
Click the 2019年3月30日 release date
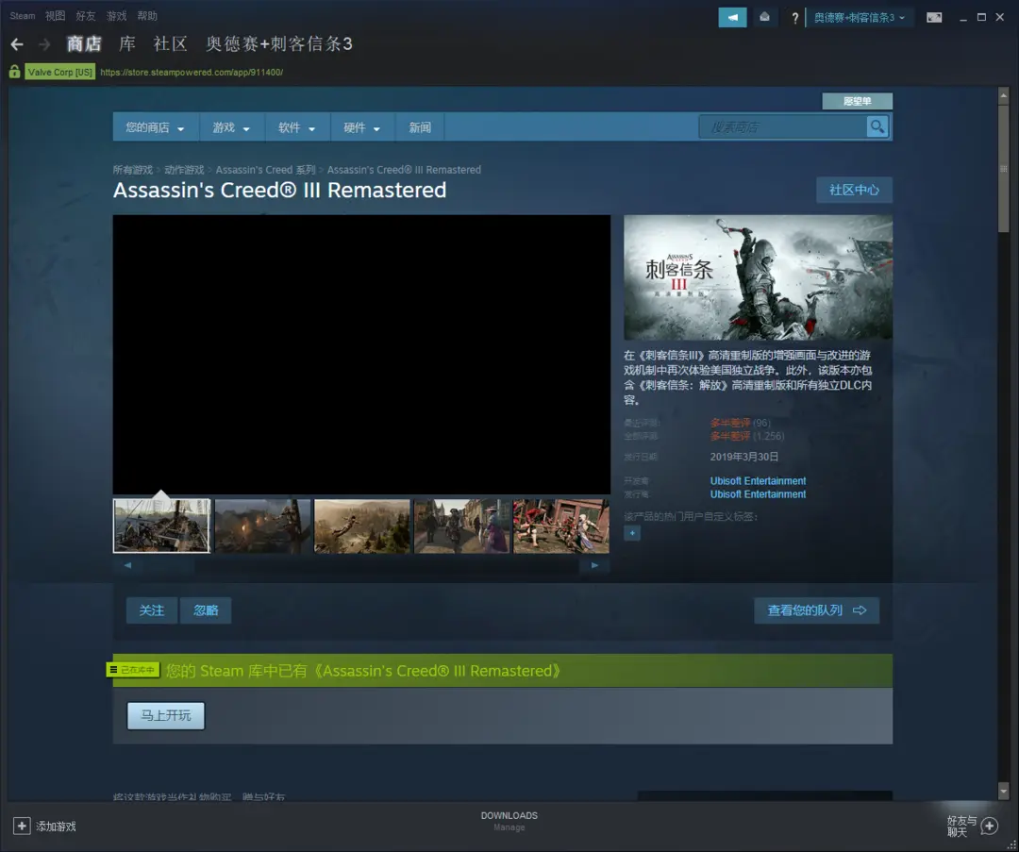pyautogui.click(x=744, y=457)
